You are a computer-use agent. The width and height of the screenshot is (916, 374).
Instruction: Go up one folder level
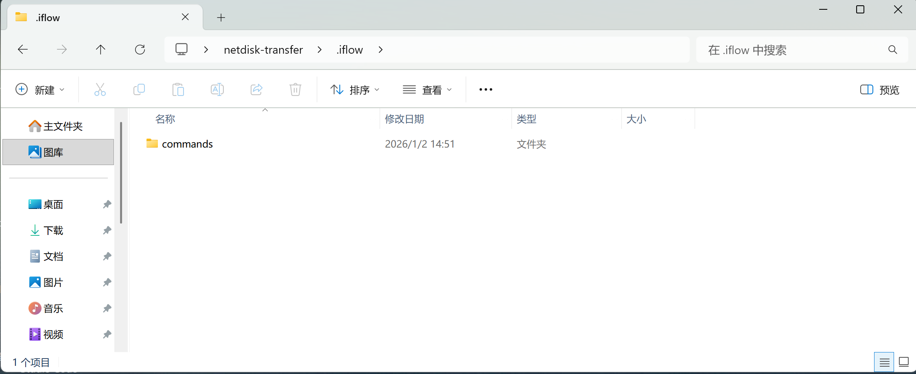[x=101, y=50]
